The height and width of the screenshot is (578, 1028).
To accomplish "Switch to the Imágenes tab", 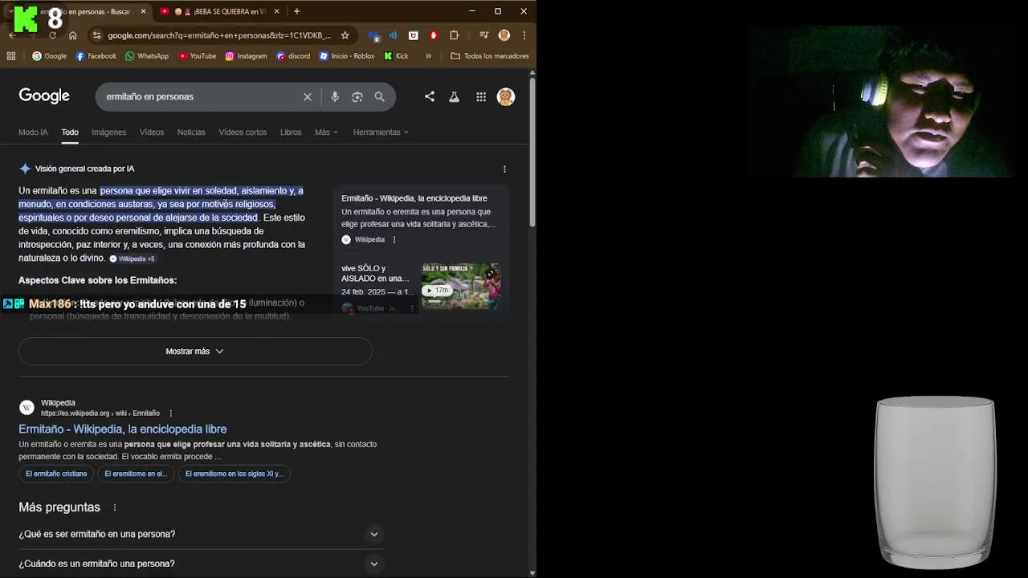I will pyautogui.click(x=108, y=132).
